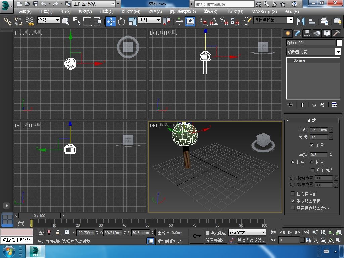Click the 关键点过滤器... button
This screenshot has height=258, width=344.
tap(251, 240)
